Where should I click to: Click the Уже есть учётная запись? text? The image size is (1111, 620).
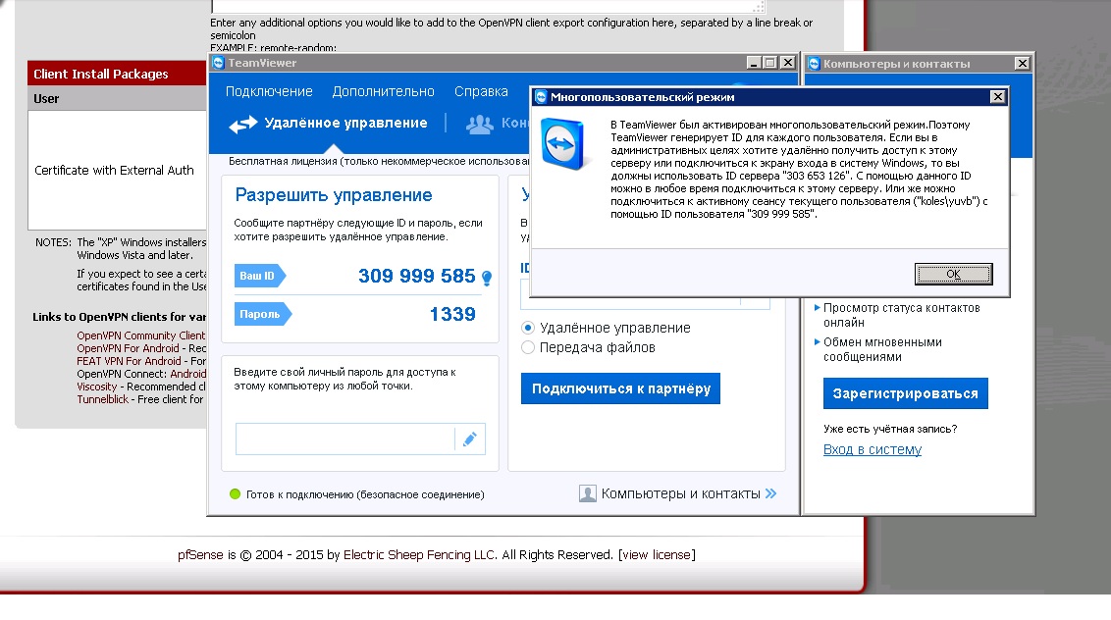(x=890, y=429)
